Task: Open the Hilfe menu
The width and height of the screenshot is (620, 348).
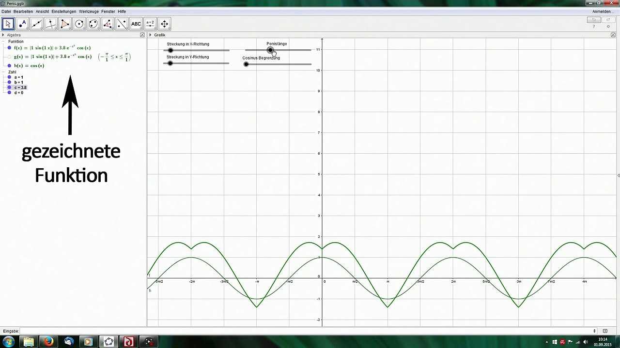Action: 122,12
